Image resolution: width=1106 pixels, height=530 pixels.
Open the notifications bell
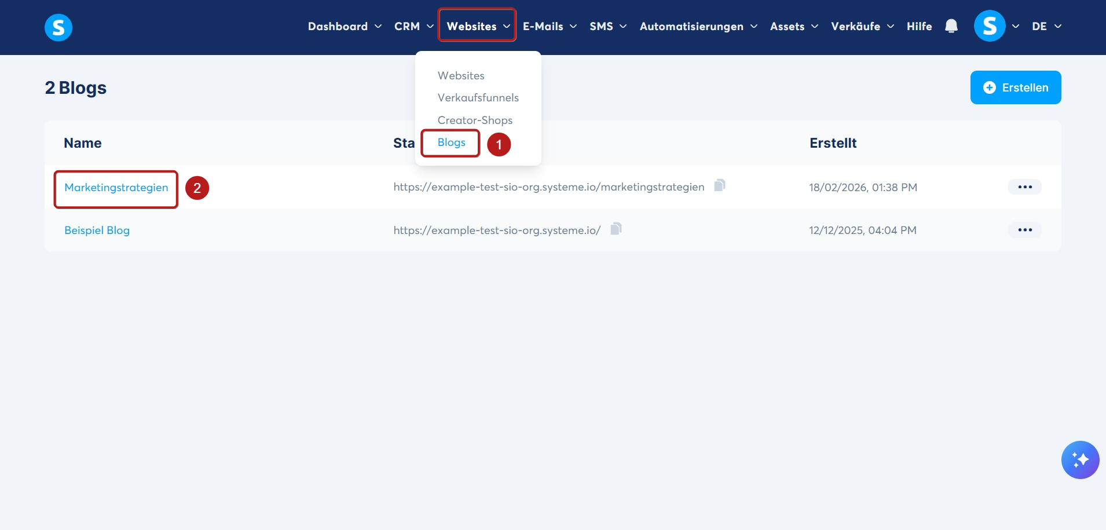pos(951,26)
